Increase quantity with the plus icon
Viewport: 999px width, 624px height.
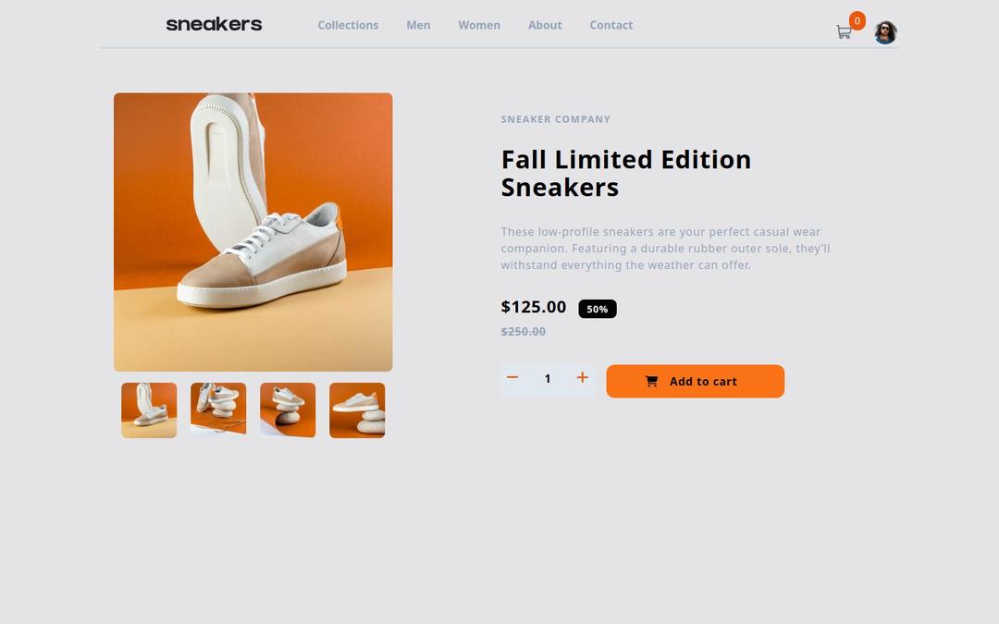pos(583,377)
